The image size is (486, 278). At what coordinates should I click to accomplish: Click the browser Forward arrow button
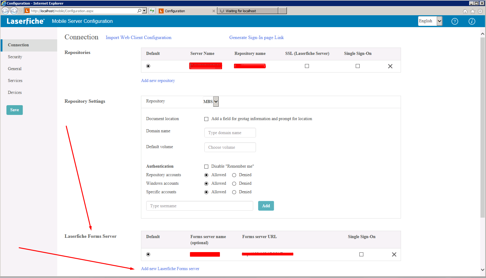14,11
